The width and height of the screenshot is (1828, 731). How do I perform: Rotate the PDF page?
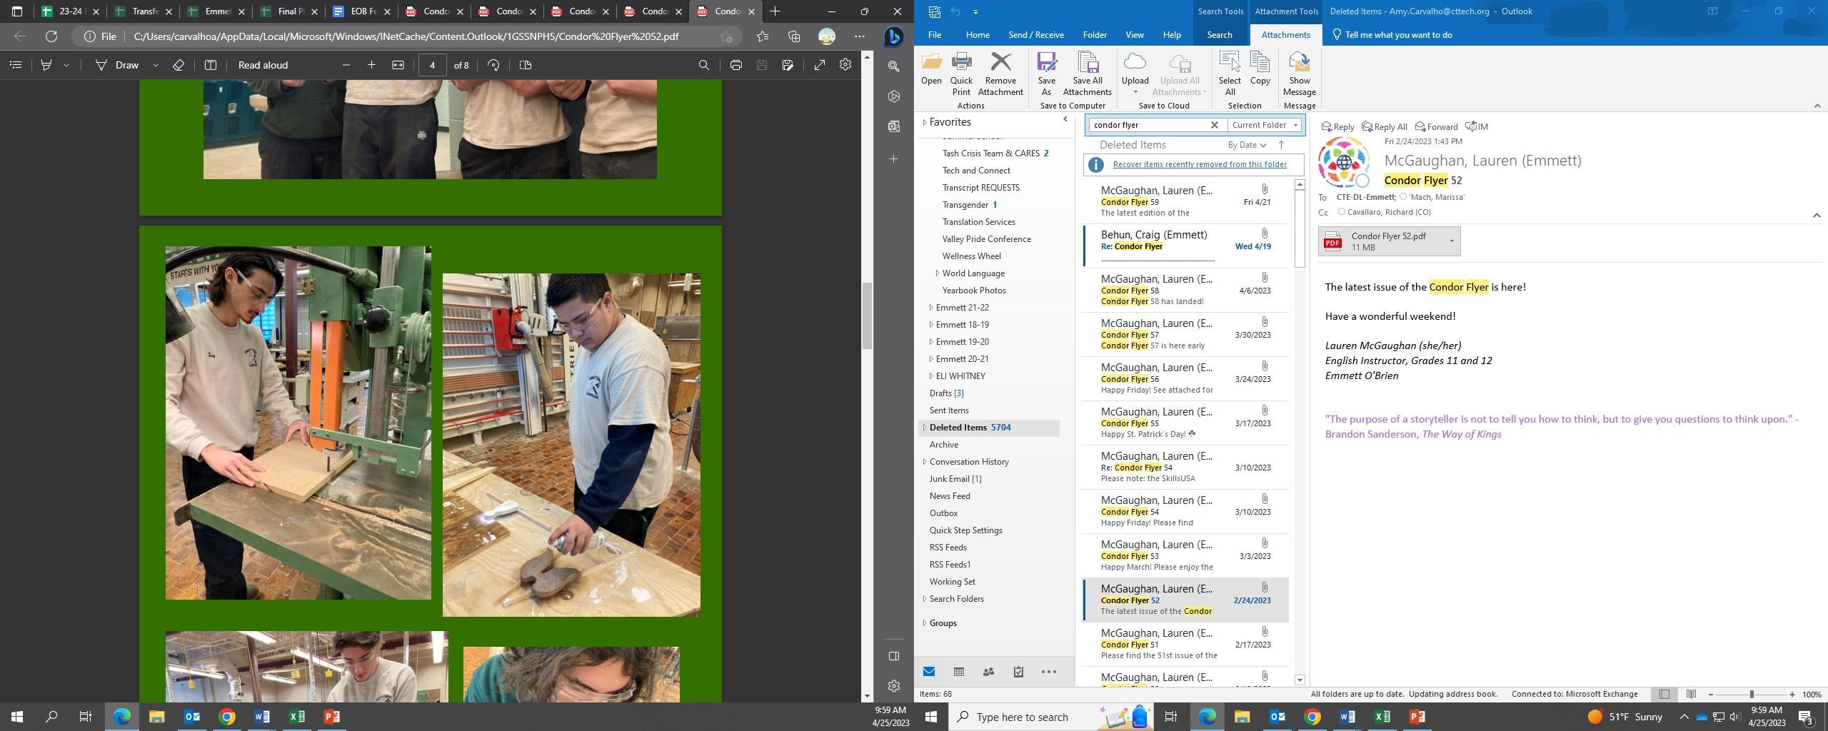tap(493, 65)
